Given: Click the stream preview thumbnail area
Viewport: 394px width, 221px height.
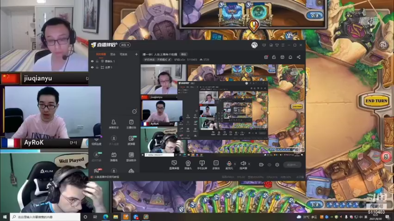Looking at the screenshot, I should (x=223, y=110).
